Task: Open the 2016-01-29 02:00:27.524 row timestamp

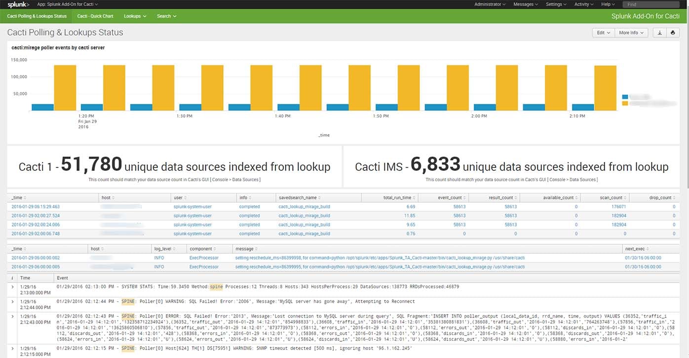Action: click(36, 216)
